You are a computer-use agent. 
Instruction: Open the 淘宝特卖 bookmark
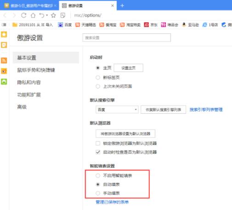[x=130, y=25]
